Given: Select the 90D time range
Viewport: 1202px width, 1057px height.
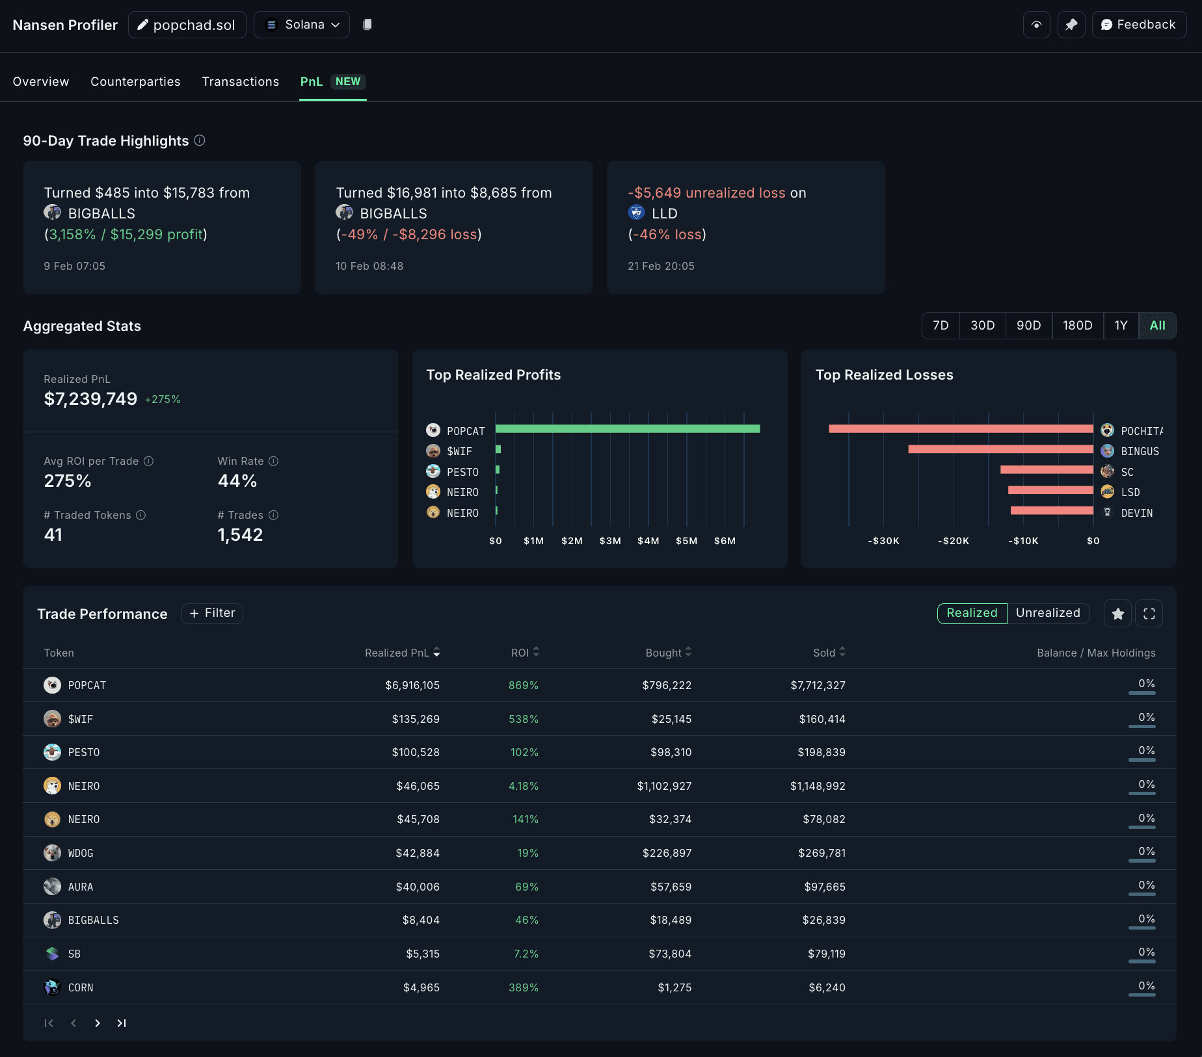Looking at the screenshot, I should 1029,326.
